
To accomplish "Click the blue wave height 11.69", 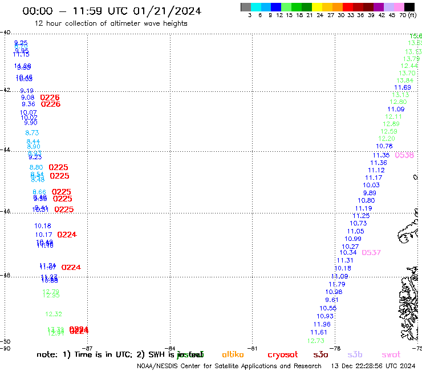I will 403,87.
